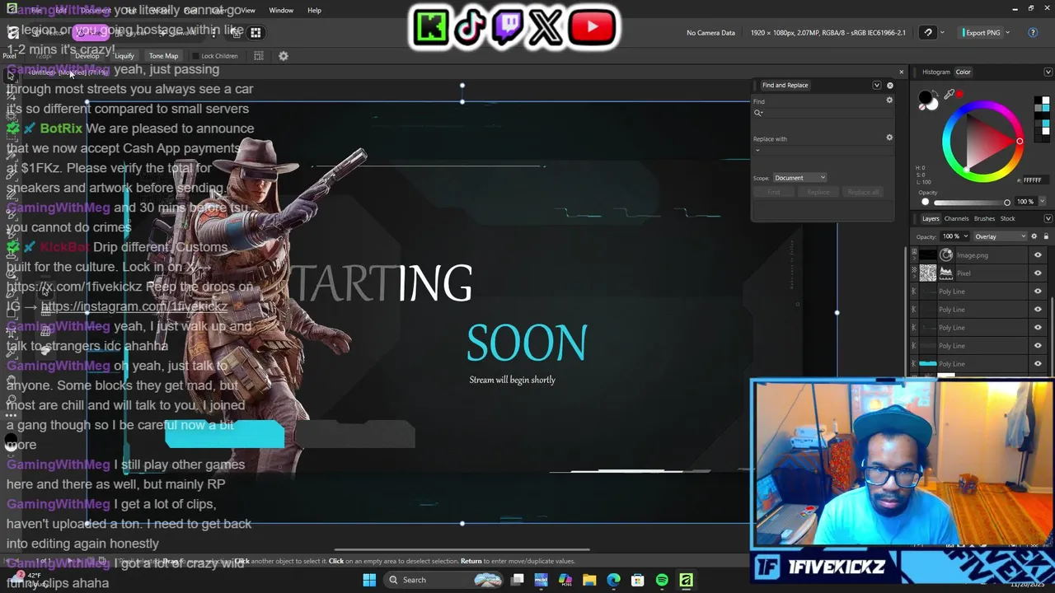The width and height of the screenshot is (1055, 593).
Task: Switch to the Channels tab
Action: tap(956, 218)
